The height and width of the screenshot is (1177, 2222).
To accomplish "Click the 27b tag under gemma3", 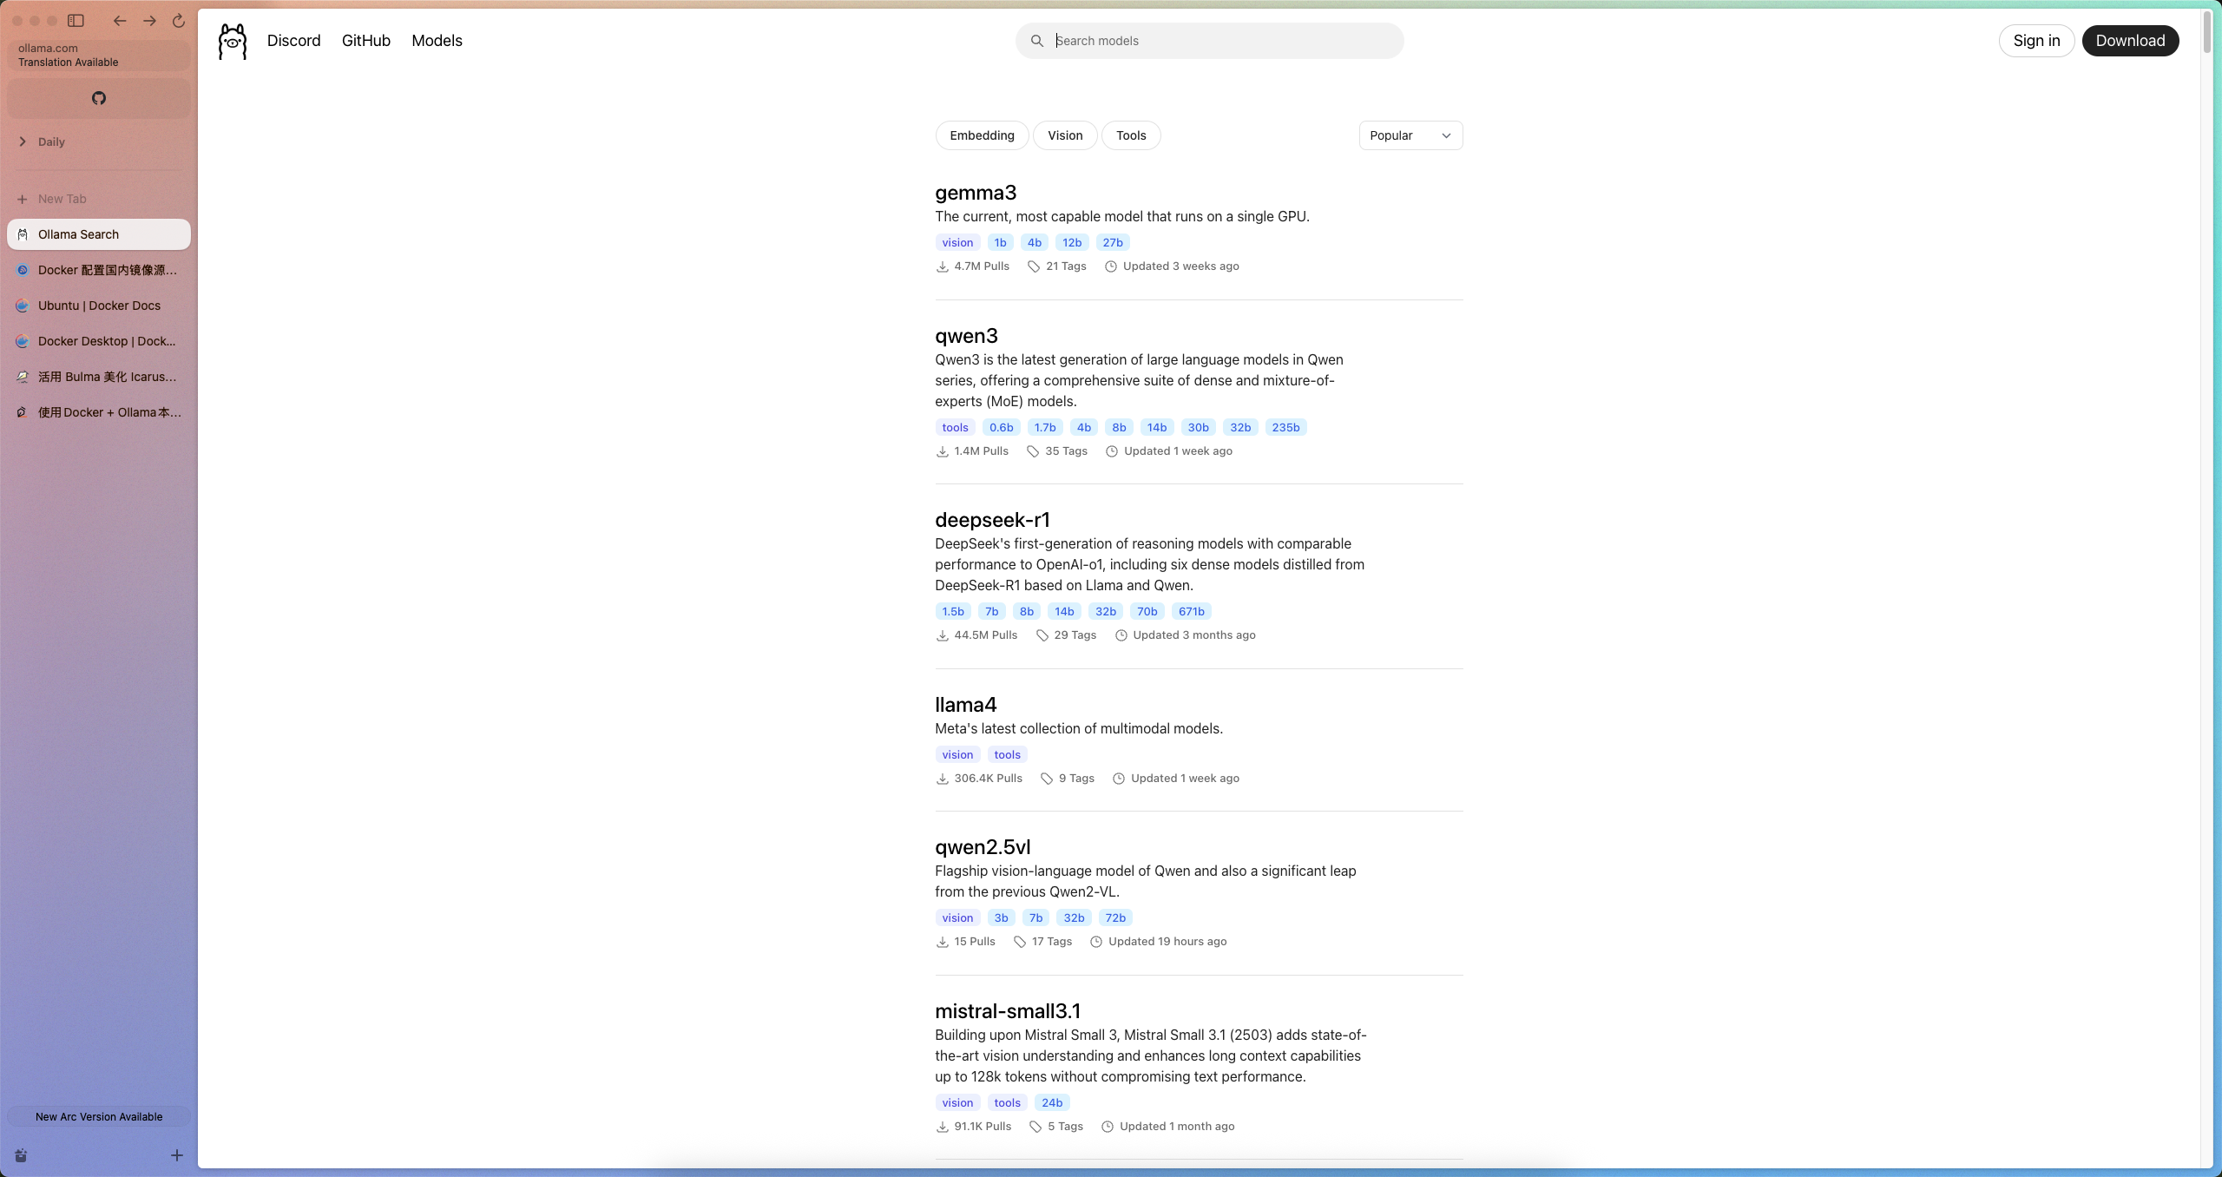I will click(1113, 243).
